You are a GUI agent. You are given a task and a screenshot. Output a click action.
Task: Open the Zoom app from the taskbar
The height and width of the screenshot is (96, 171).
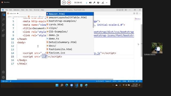[x=72, y=85]
